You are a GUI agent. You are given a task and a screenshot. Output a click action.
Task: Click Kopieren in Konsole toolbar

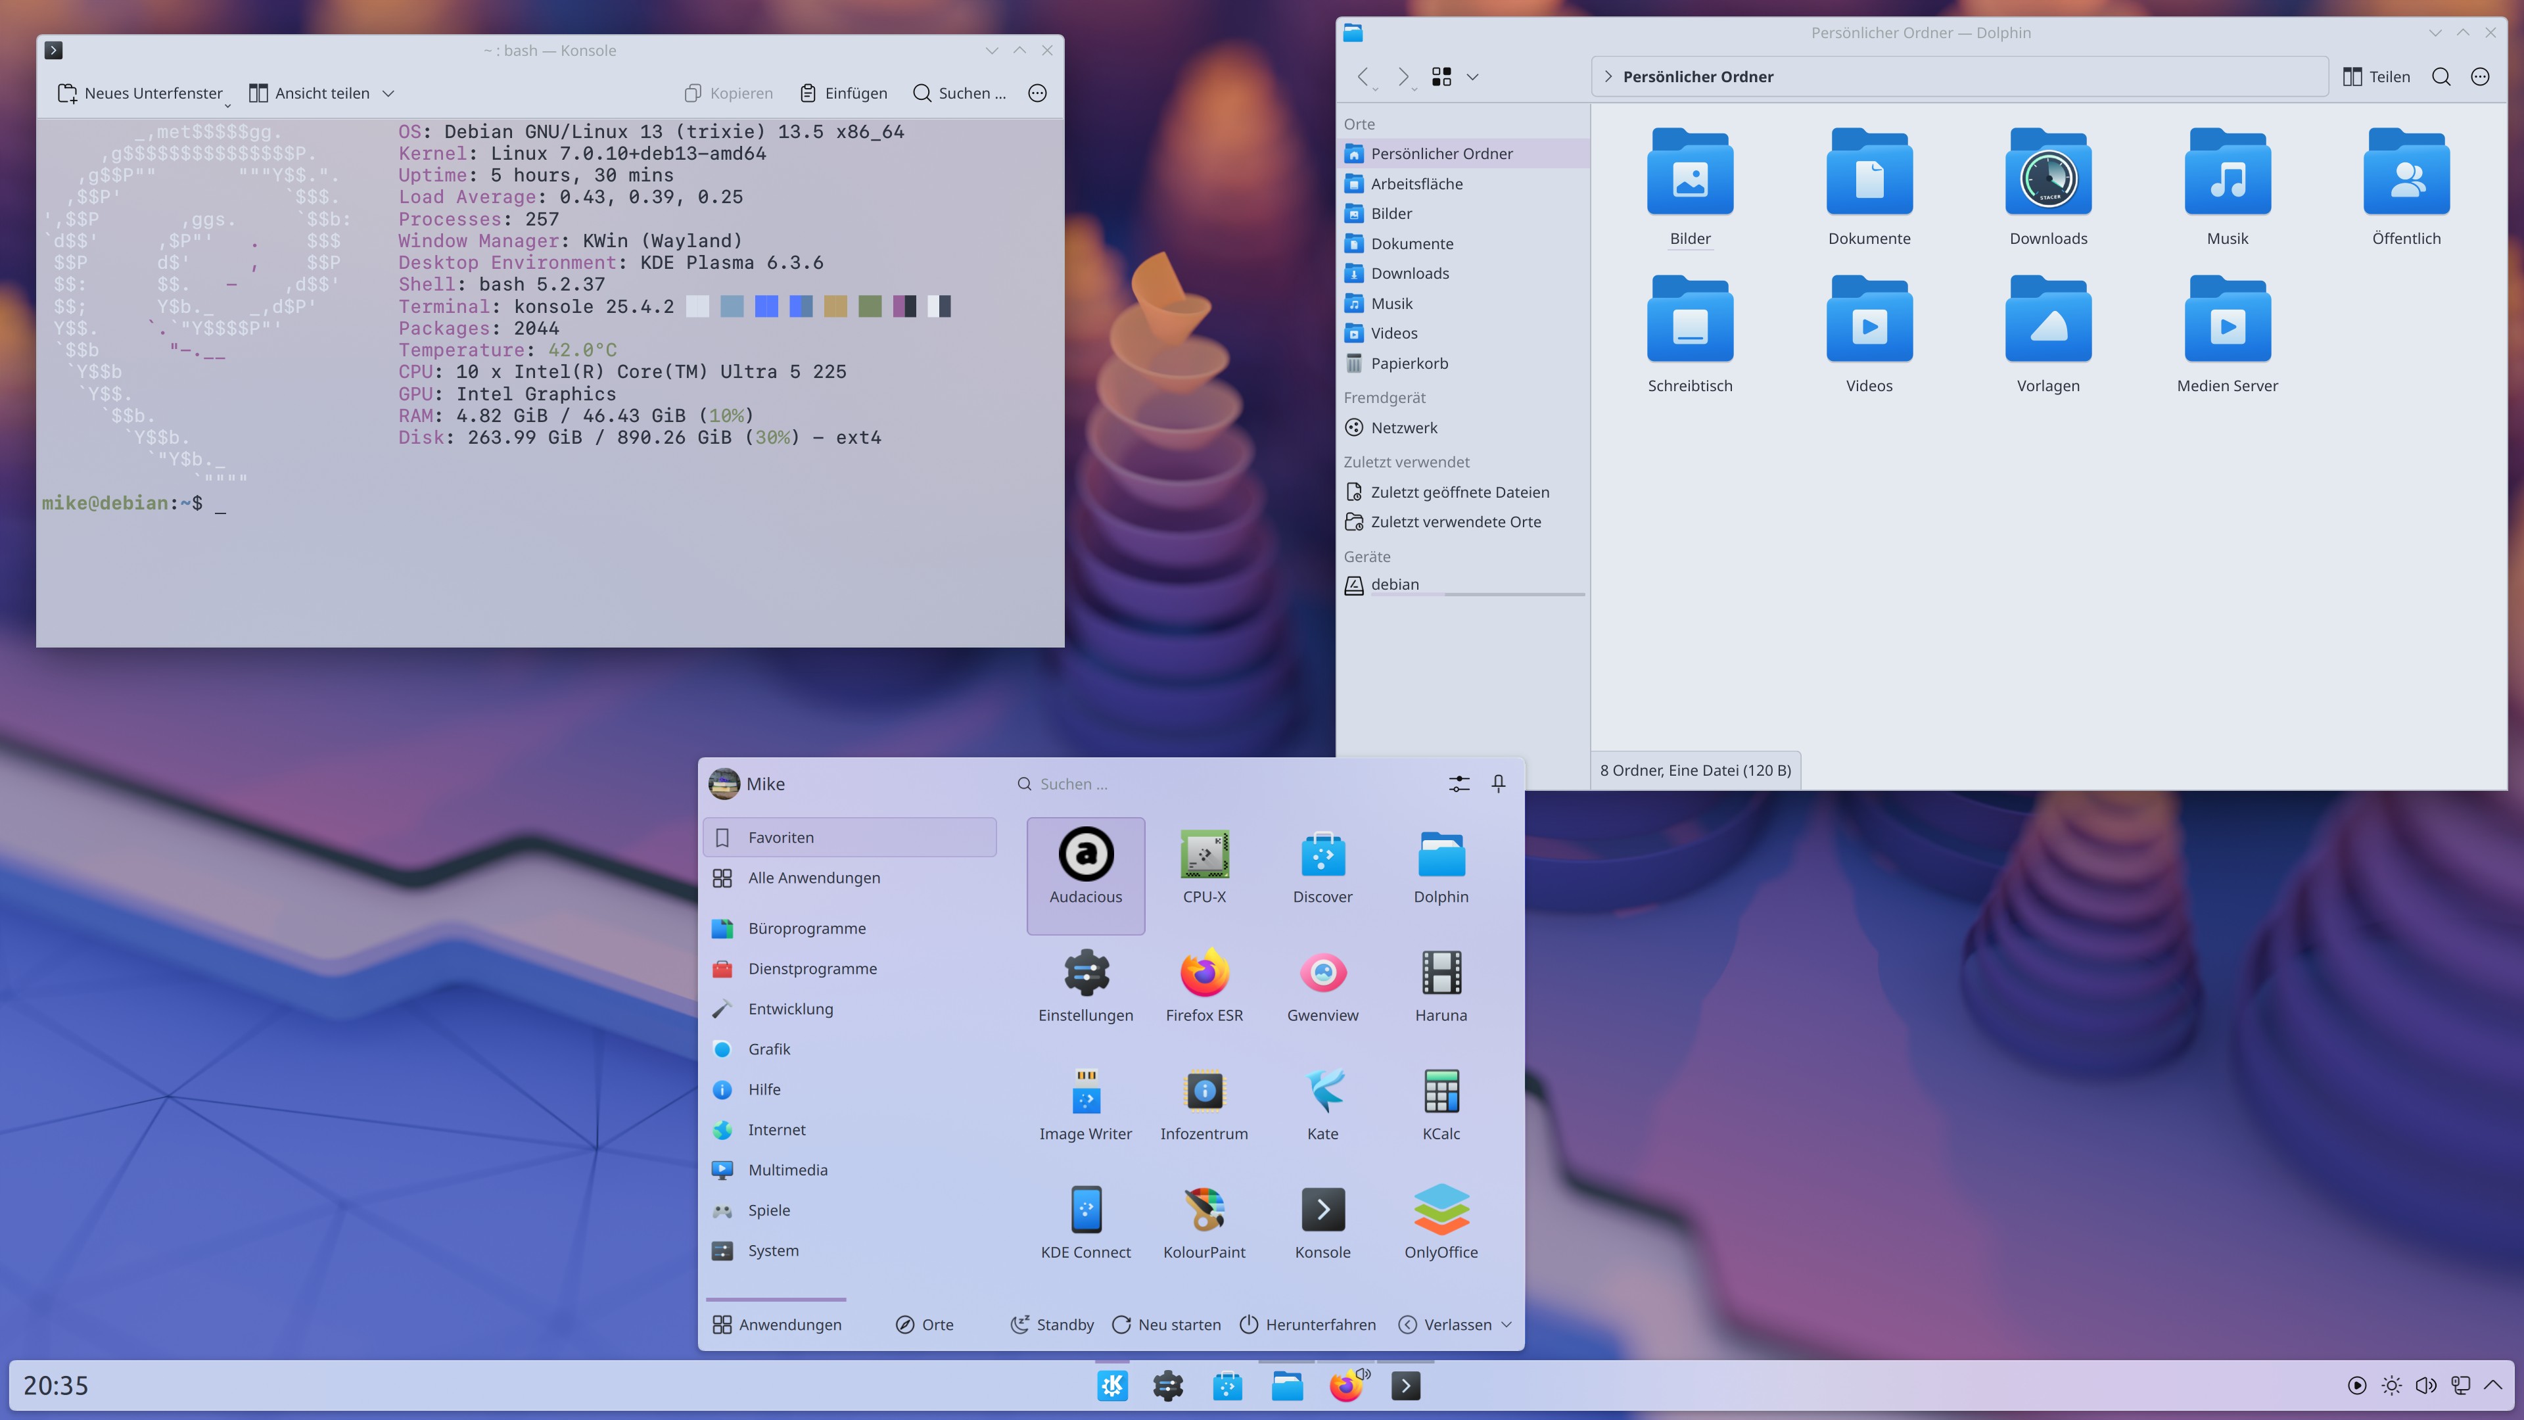click(729, 93)
